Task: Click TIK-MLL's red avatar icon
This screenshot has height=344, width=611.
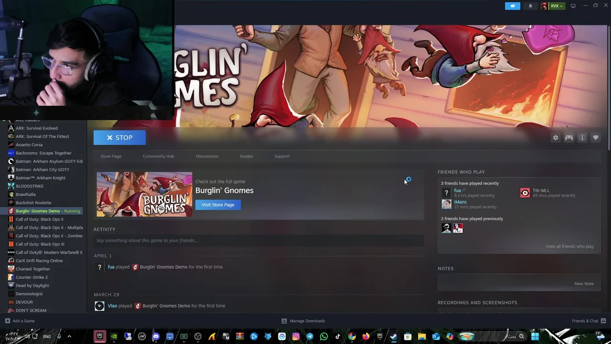Action: (525, 193)
